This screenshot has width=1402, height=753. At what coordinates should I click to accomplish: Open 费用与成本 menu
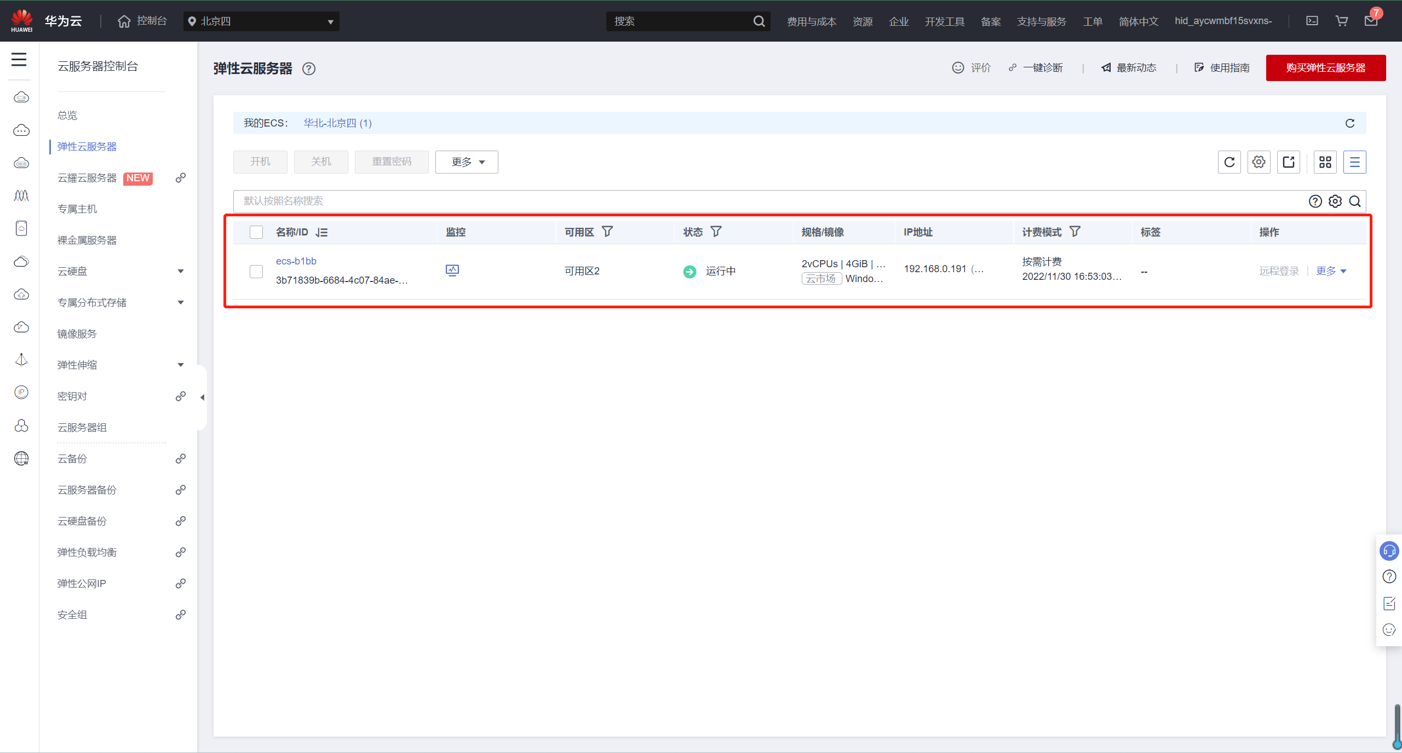(812, 21)
